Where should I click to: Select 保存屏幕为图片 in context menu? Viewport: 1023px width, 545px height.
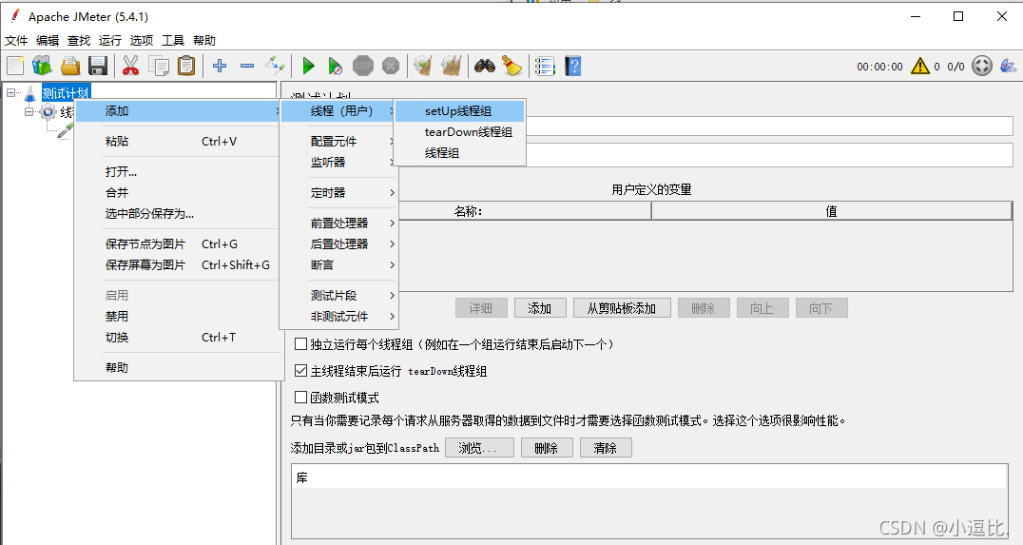[x=179, y=265]
